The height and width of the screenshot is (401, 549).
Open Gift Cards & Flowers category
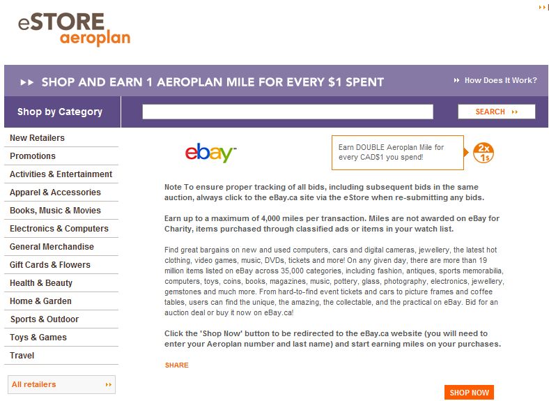click(49, 265)
